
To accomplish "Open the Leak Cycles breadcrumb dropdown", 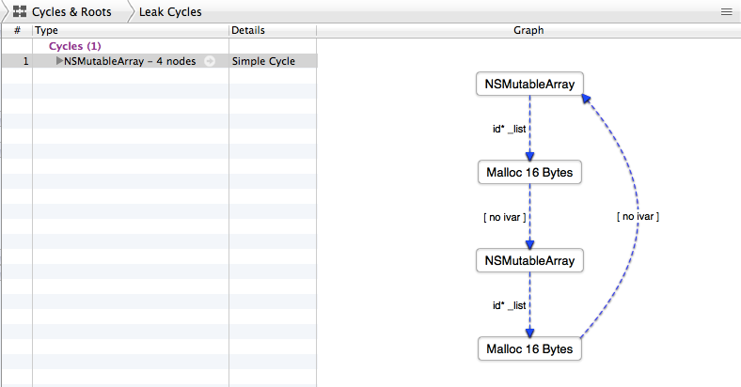I will 170,12.
